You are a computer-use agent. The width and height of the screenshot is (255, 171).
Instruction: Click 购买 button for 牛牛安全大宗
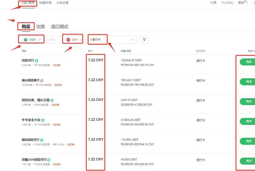(248, 121)
